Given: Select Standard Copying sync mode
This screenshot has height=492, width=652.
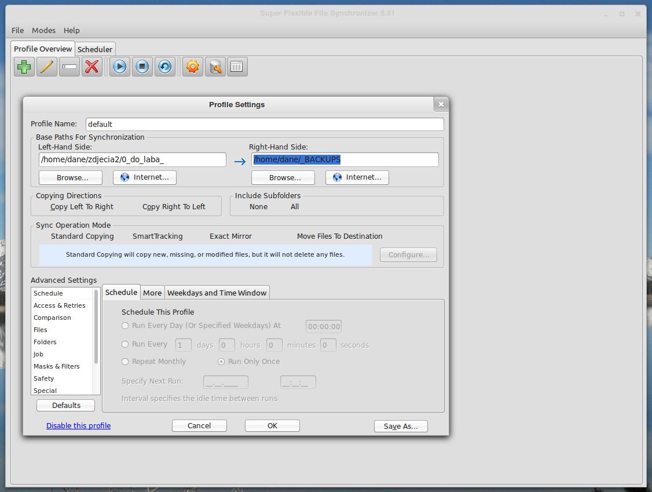Looking at the screenshot, I should tap(82, 236).
